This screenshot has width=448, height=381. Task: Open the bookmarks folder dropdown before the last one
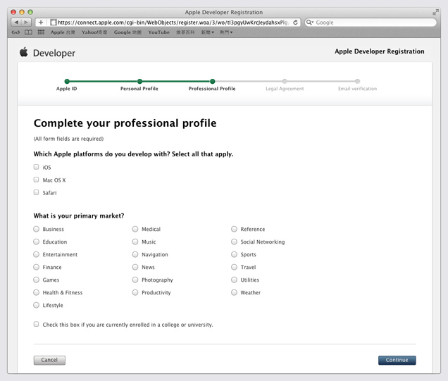click(208, 32)
